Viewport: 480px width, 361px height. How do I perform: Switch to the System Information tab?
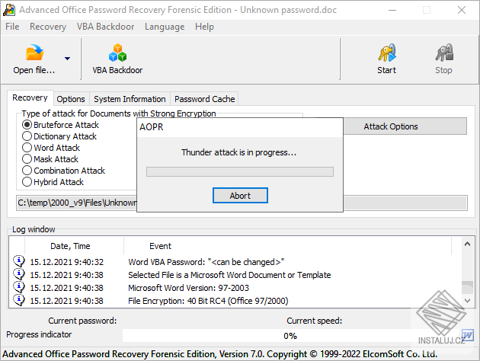point(130,99)
